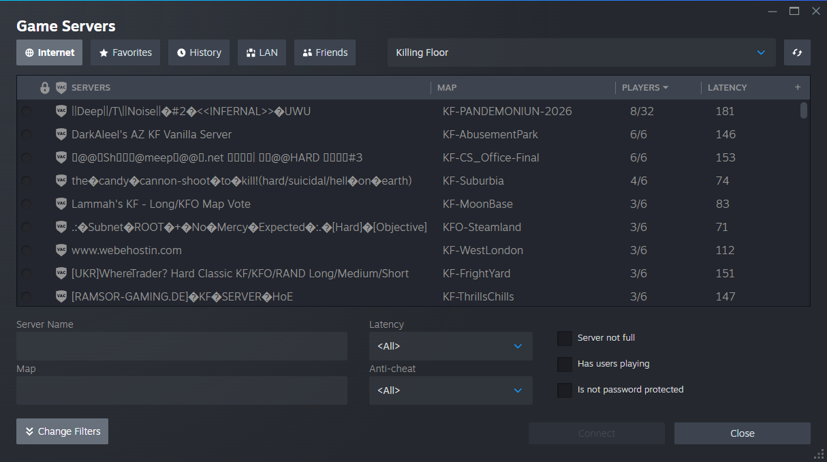Sort list by LATENCY column header
827x462 pixels.
[x=728, y=87]
